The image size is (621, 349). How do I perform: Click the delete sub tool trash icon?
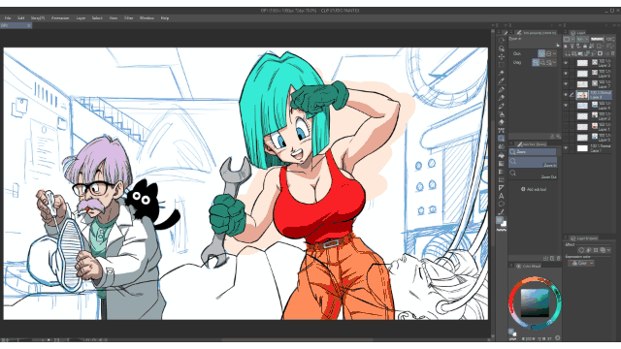pos(559,259)
